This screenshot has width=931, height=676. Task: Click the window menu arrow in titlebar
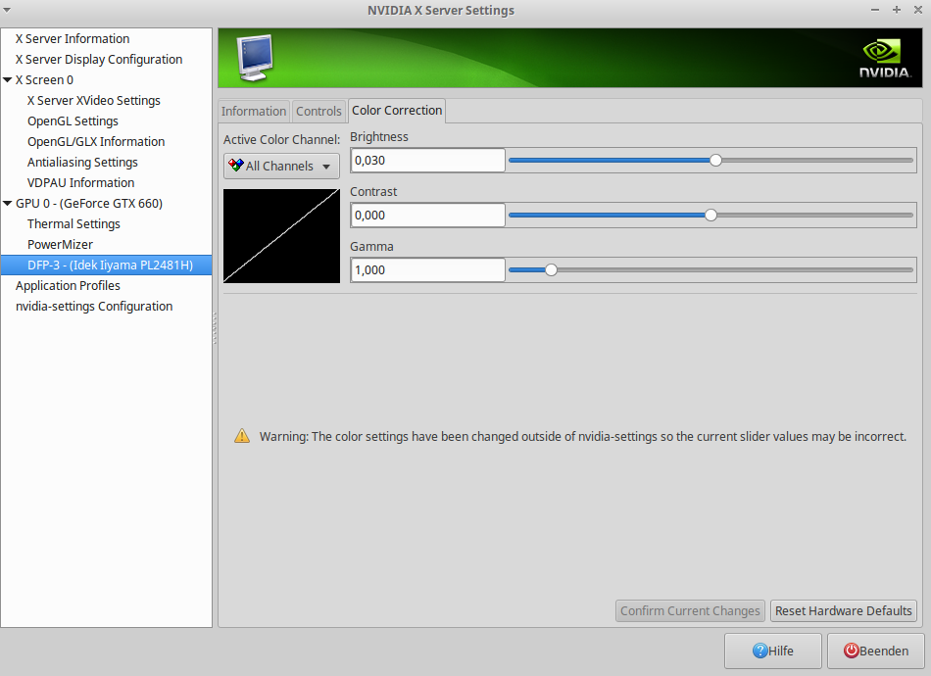7,10
